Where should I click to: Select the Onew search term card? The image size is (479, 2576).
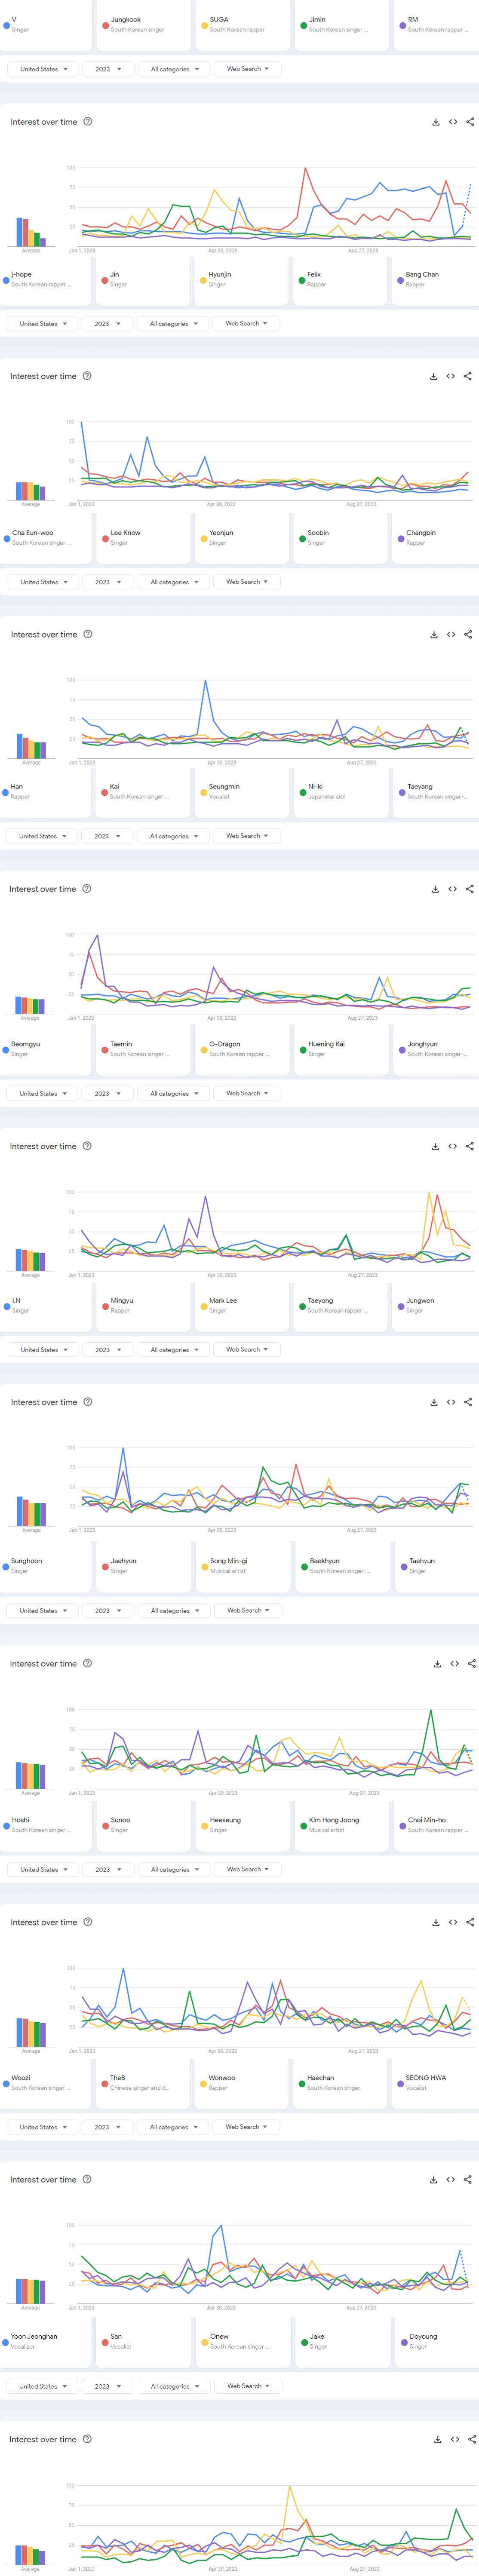coord(240,2341)
